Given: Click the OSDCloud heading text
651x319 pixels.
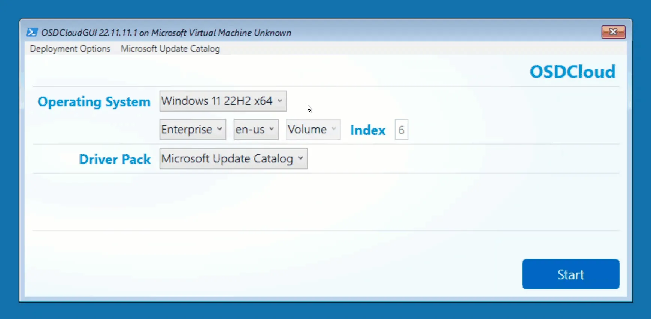Looking at the screenshot, I should (572, 72).
